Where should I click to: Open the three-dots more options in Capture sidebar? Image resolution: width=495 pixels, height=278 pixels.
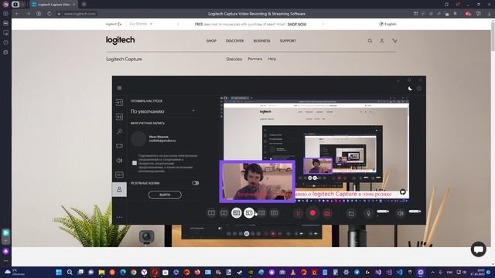coord(119,217)
